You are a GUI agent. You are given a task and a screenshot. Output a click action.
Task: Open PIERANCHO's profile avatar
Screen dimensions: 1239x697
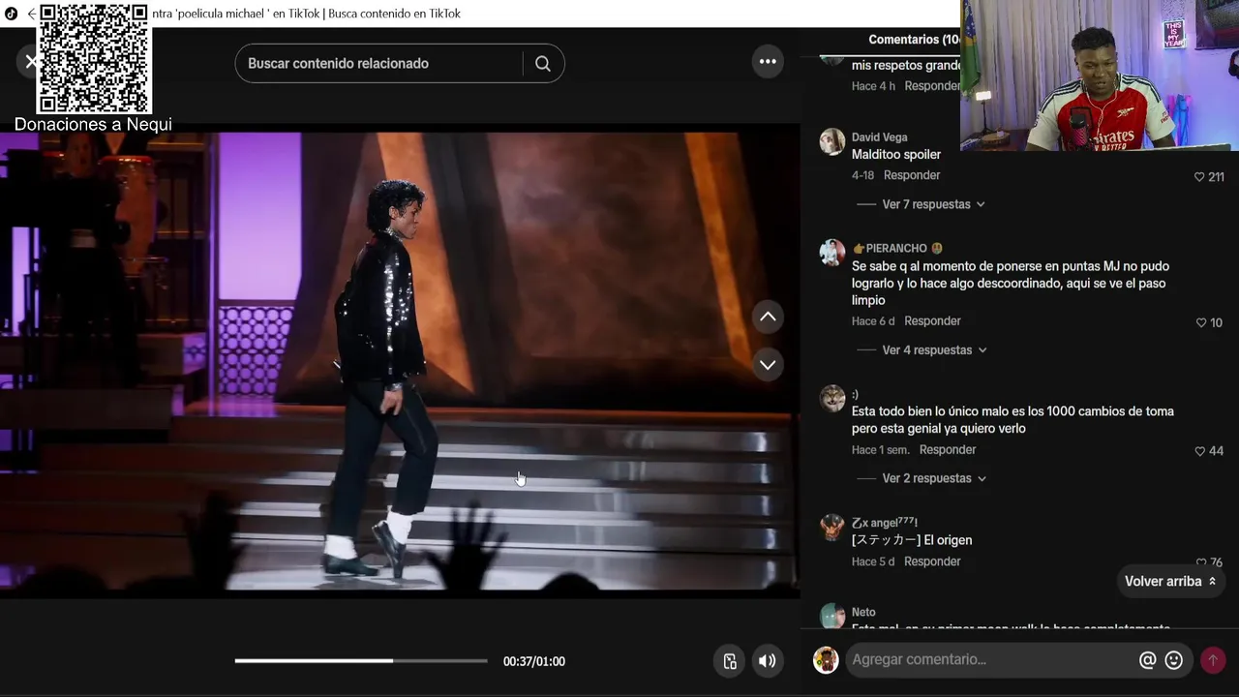[x=832, y=253]
